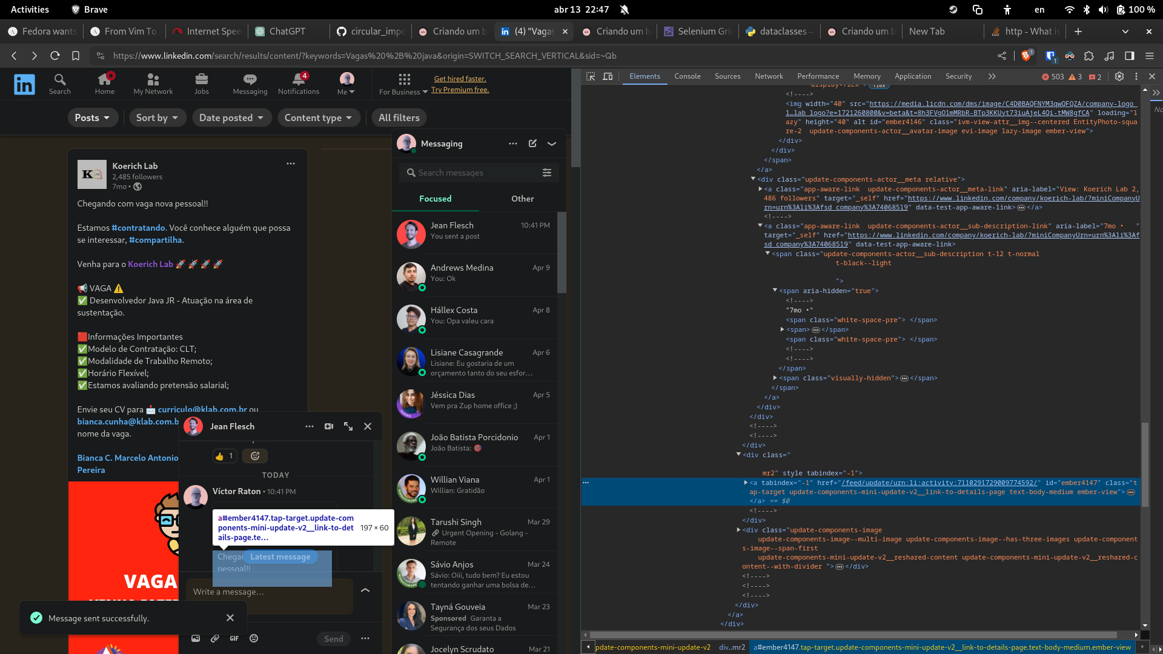Expand selected anchor ember4147 node
The height and width of the screenshot is (654, 1163).
(746, 483)
